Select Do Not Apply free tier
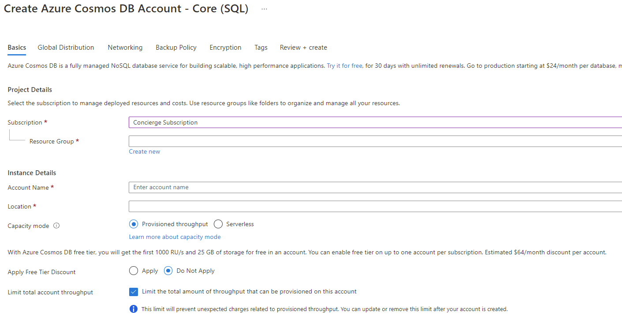 coord(168,271)
